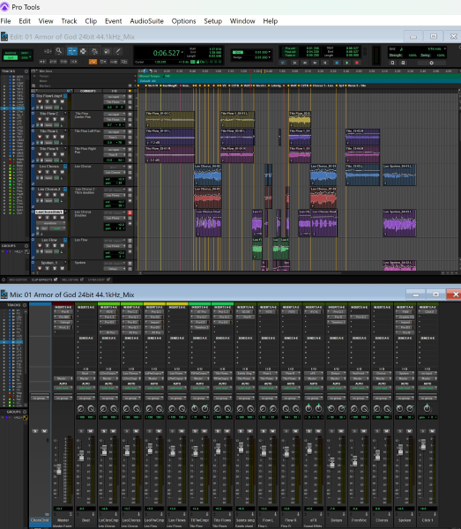Screen dimensions: 461x529
Task: Click the target crosshair button under Grid
Action: pos(431,63)
